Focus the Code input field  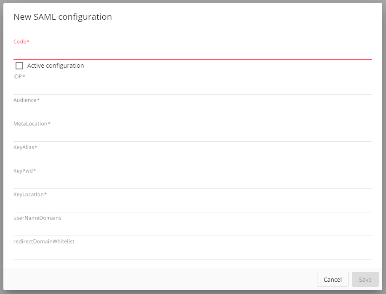(x=192, y=53)
